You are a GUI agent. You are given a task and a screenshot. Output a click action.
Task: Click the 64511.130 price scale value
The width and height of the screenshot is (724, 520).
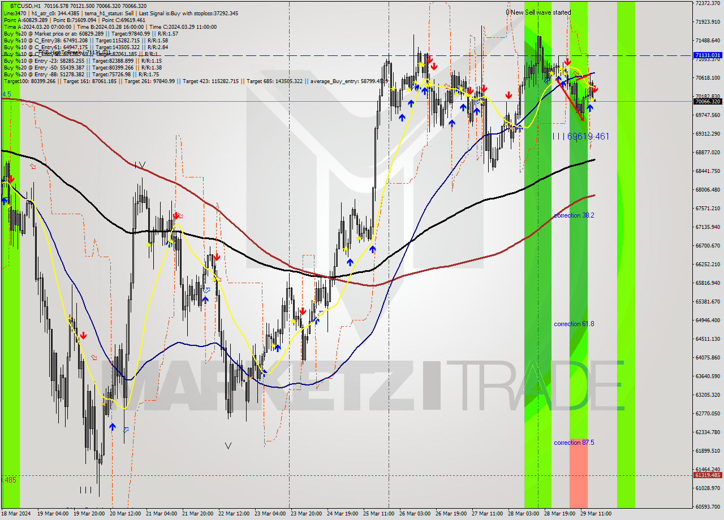pos(707,339)
